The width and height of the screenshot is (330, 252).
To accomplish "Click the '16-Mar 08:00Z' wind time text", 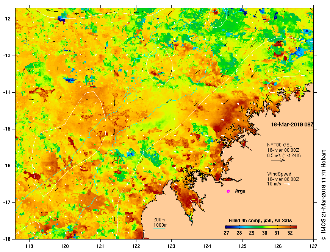I will point(283,179).
